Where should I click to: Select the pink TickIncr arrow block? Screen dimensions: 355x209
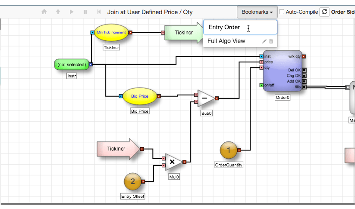click(x=118, y=149)
